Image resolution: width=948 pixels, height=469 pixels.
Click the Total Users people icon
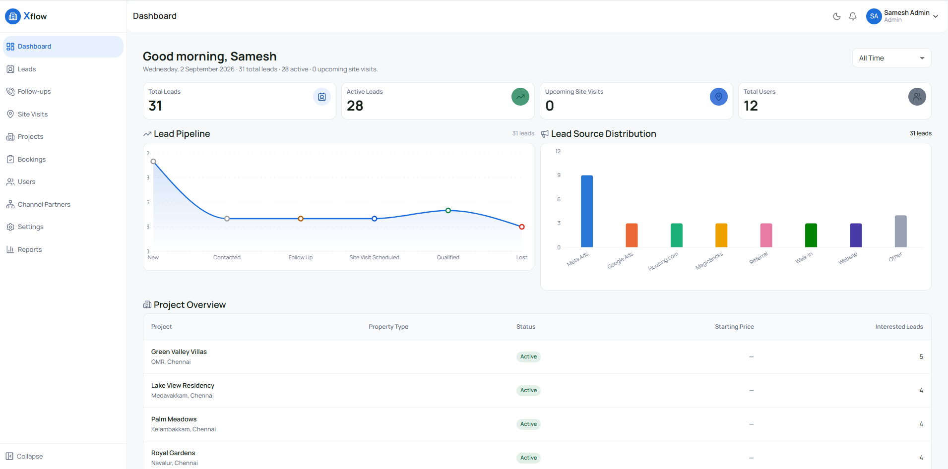[x=917, y=97]
